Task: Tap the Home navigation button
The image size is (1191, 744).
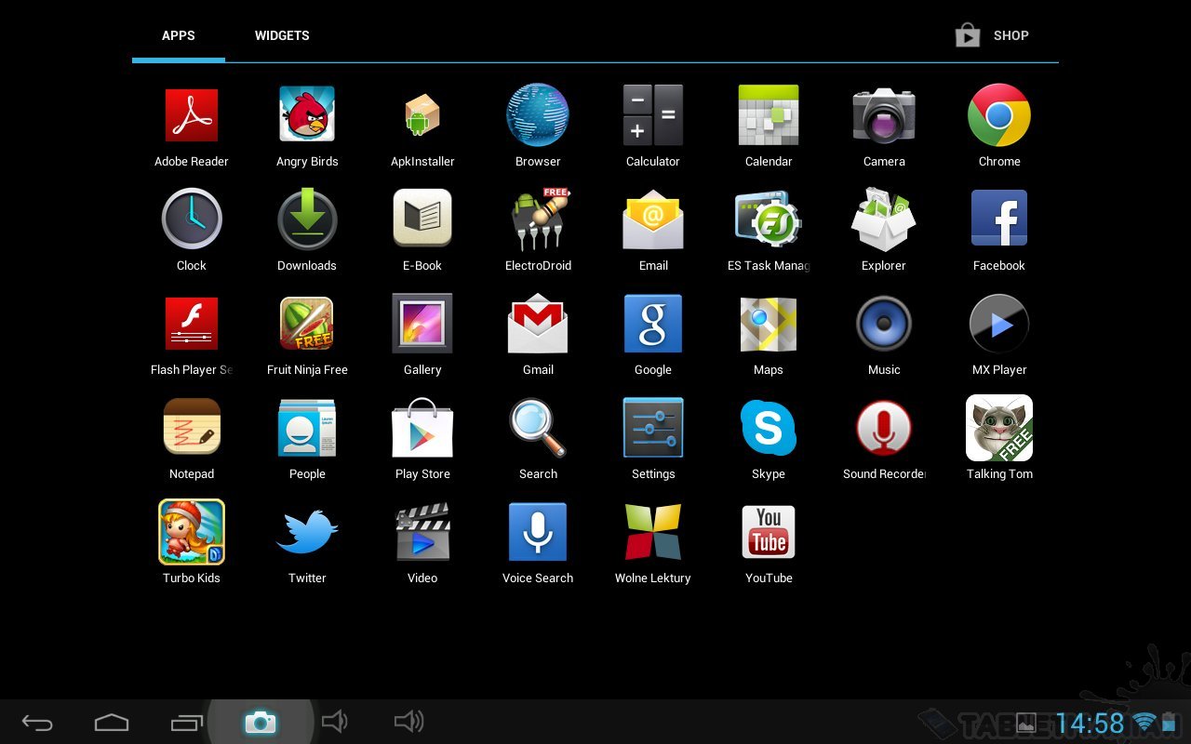Action: coord(112,722)
